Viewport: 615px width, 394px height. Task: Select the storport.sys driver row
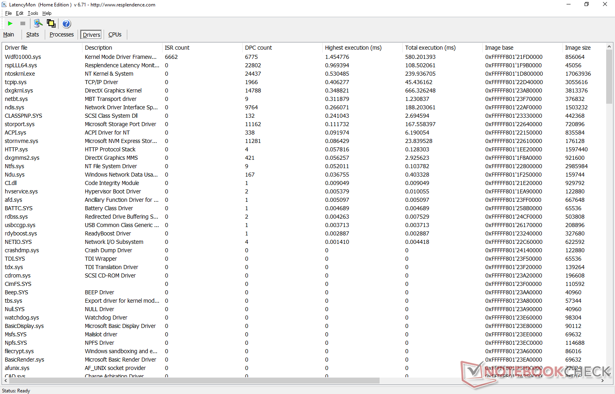pyautogui.click(x=303, y=124)
